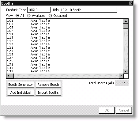Click the list's scroll left arrow

click(9, 76)
